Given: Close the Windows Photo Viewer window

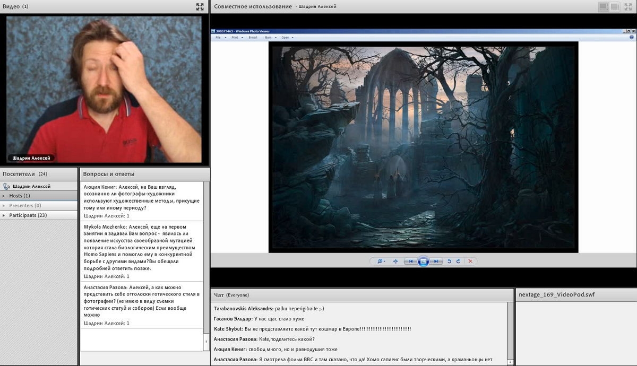Looking at the screenshot, I should click(x=633, y=31).
